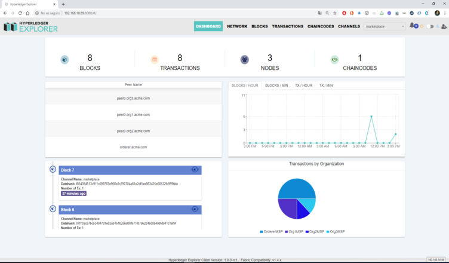Select peer0.org3.acme.com row
449x263 pixels.
tap(133, 98)
